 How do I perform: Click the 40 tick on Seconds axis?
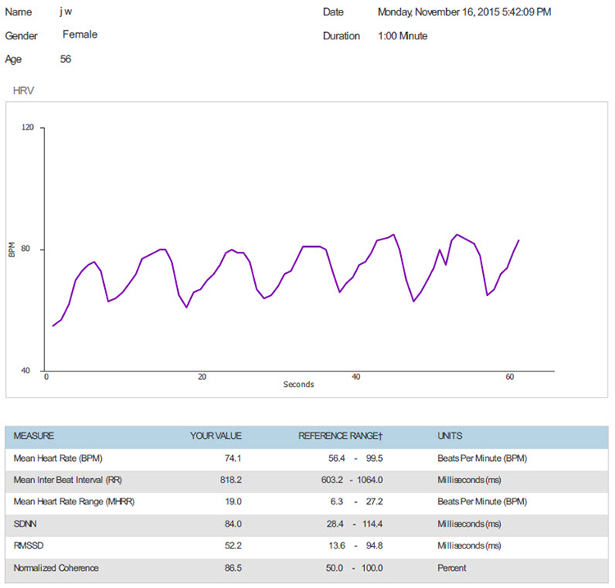click(x=356, y=377)
